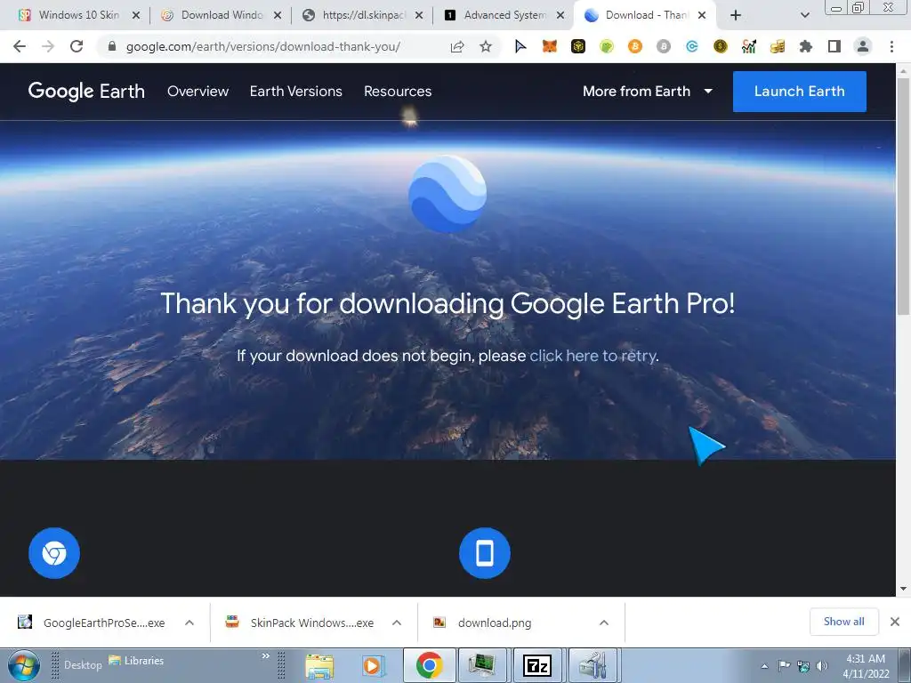Open Windows Media Player from the taskbar
Image resolution: width=911 pixels, height=683 pixels.
[x=374, y=665]
